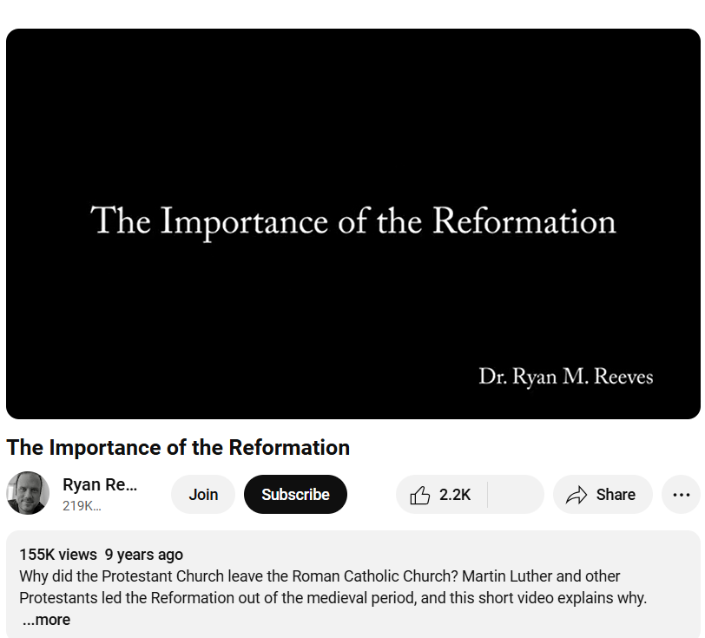Viewport: 705px width, 638px height.
Task: Click the bold video title below the player
Action: point(178,448)
